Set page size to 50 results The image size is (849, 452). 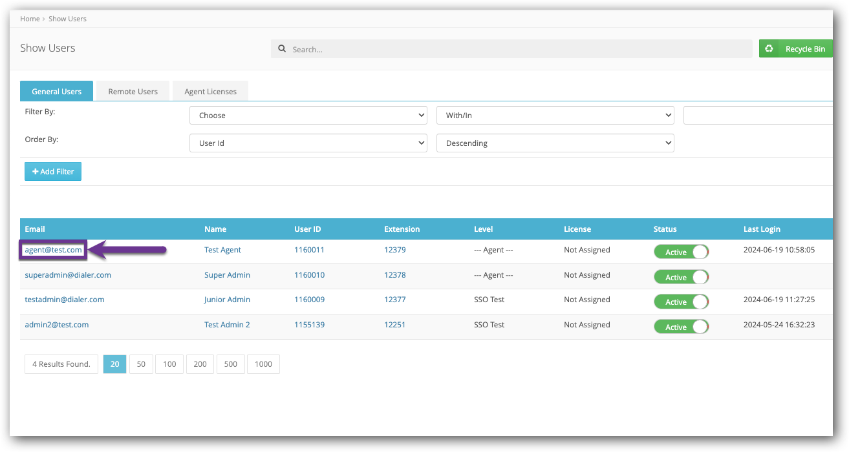tap(141, 364)
